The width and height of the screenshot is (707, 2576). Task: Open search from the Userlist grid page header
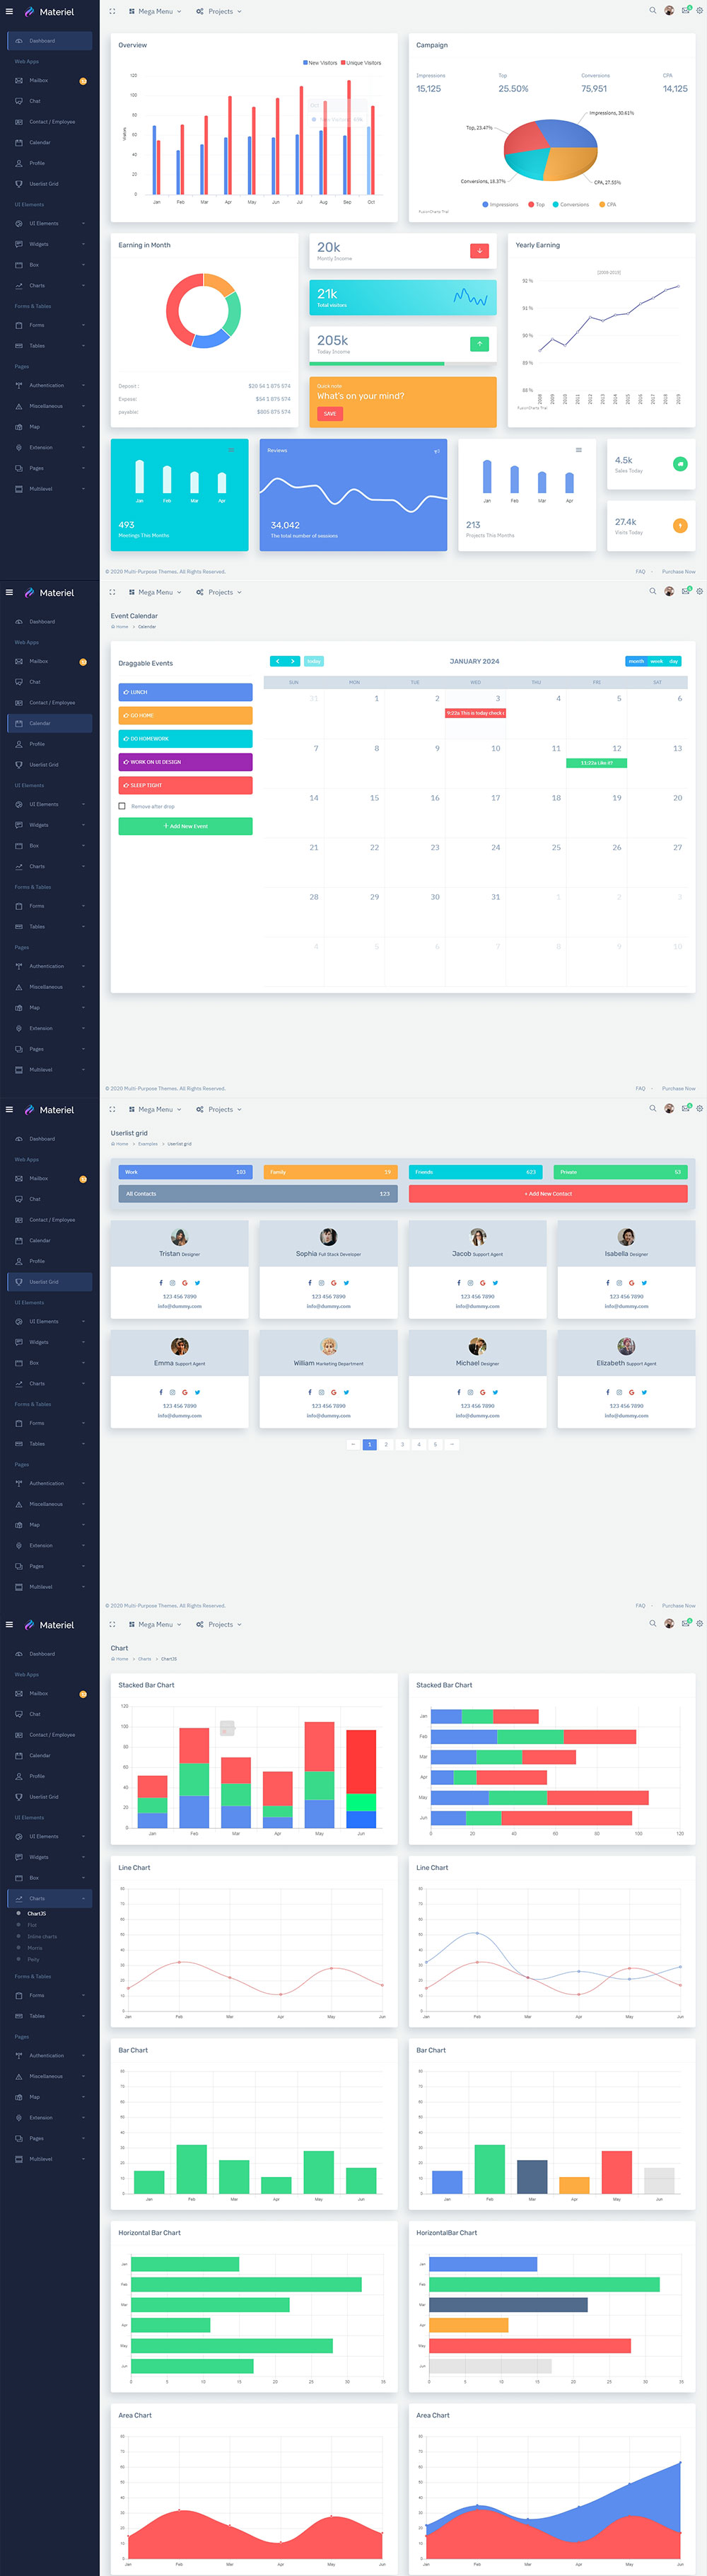(x=653, y=1108)
